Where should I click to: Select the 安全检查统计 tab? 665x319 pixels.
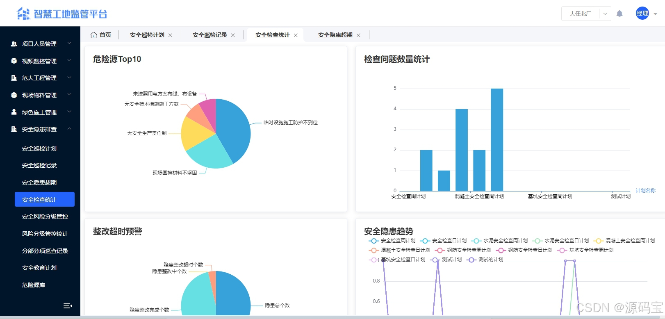coord(272,35)
